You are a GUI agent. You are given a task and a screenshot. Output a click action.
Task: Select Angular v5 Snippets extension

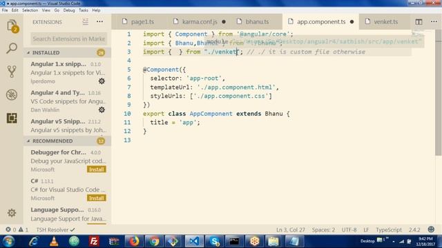[x=67, y=125]
